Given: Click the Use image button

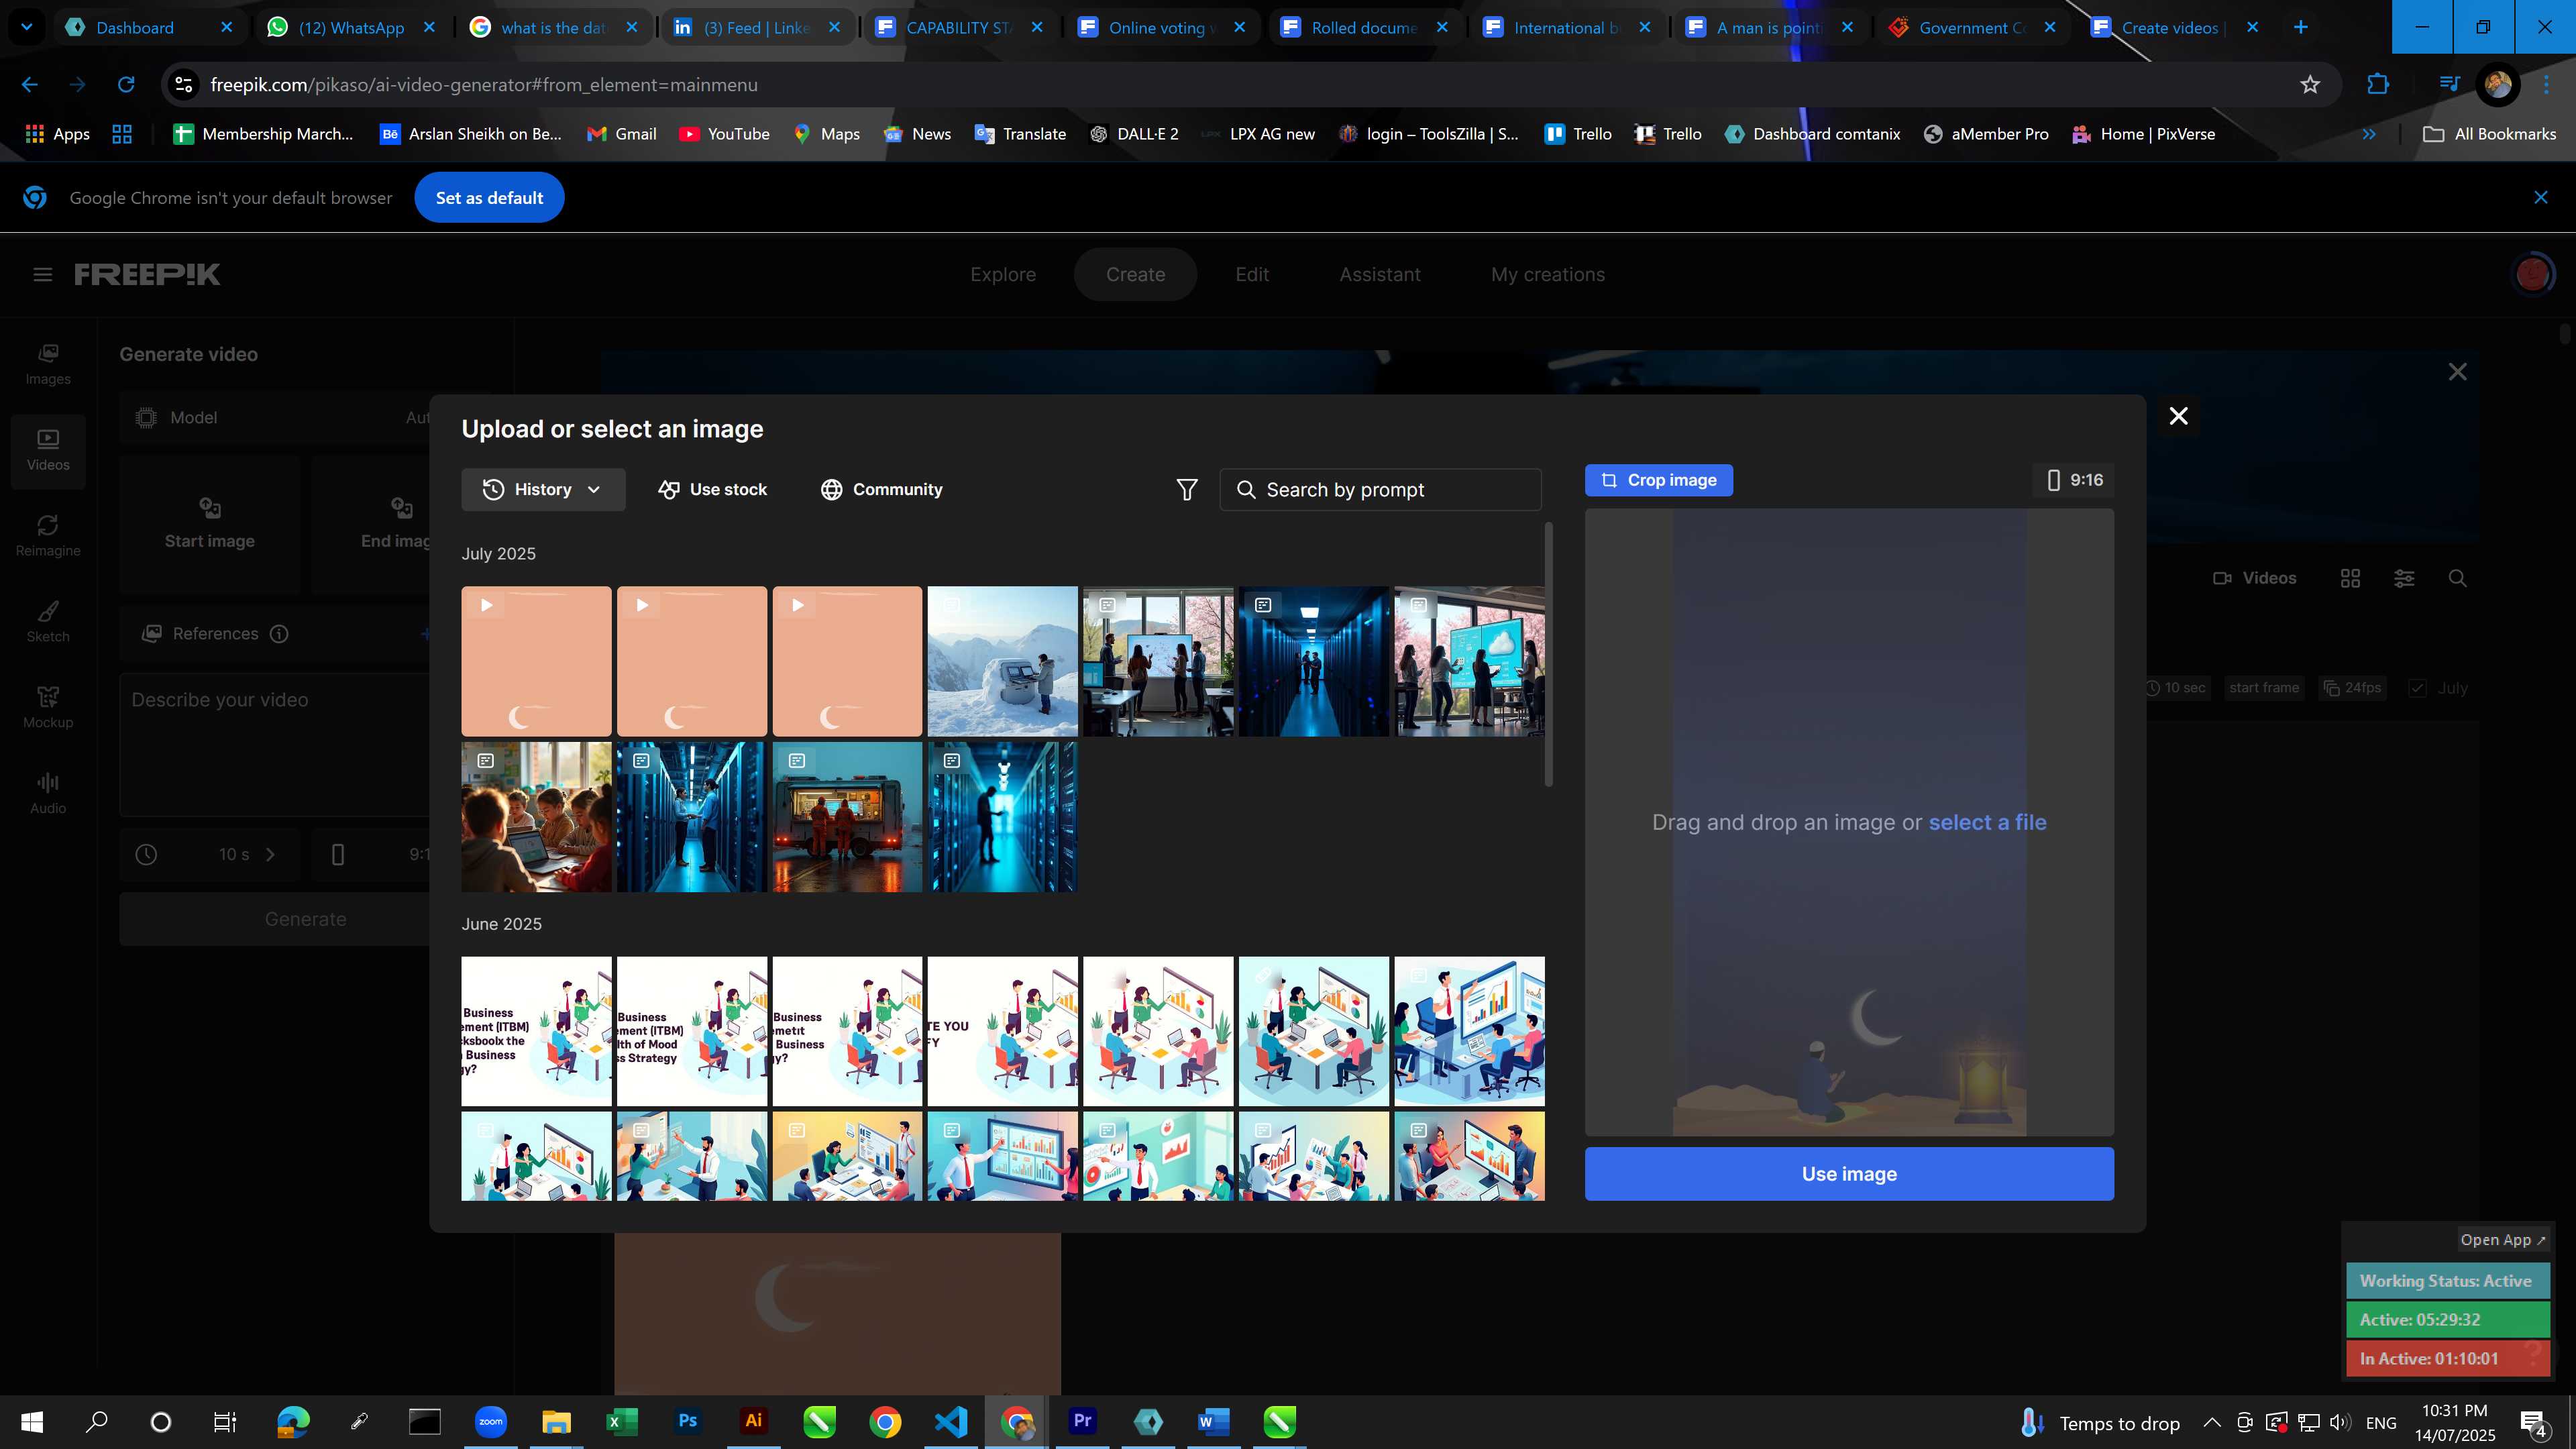Looking at the screenshot, I should pos(1849,1173).
